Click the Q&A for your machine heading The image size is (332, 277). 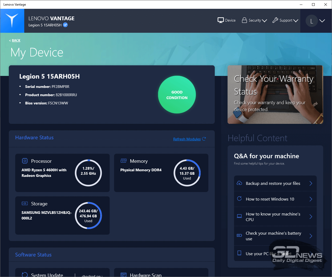click(x=266, y=156)
